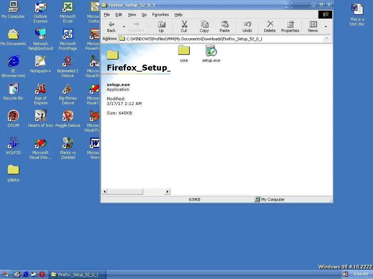Click the Paste toolbar icon
Image resolution: width=373 pixels, height=279 pixels.
pyautogui.click(x=224, y=27)
